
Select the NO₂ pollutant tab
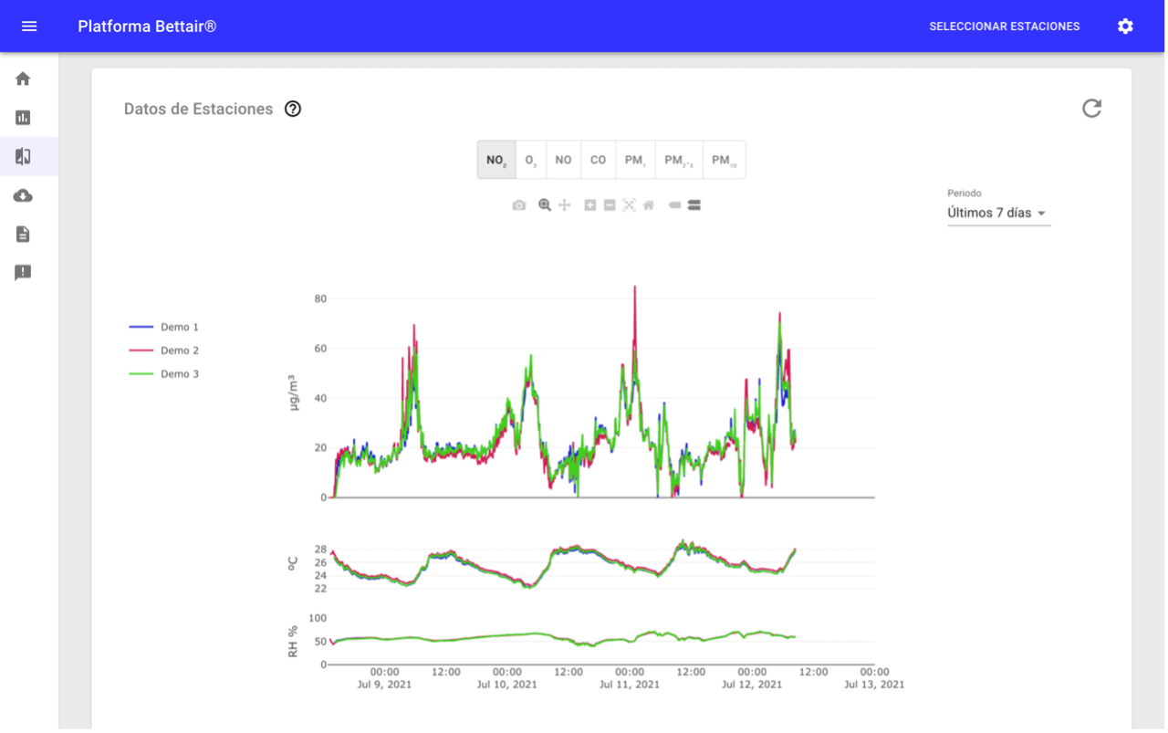[496, 160]
